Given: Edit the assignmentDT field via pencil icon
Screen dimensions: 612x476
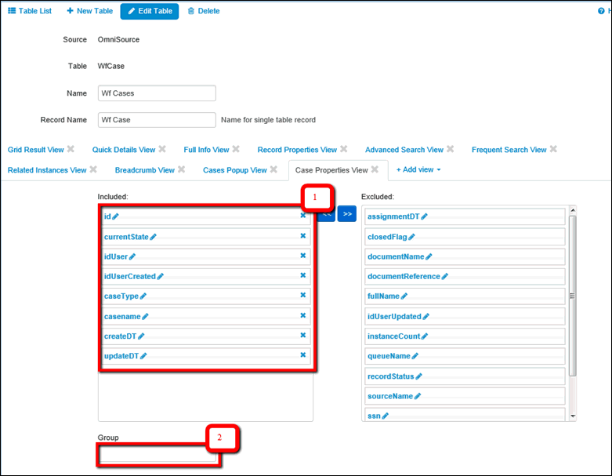Looking at the screenshot, I should [425, 216].
